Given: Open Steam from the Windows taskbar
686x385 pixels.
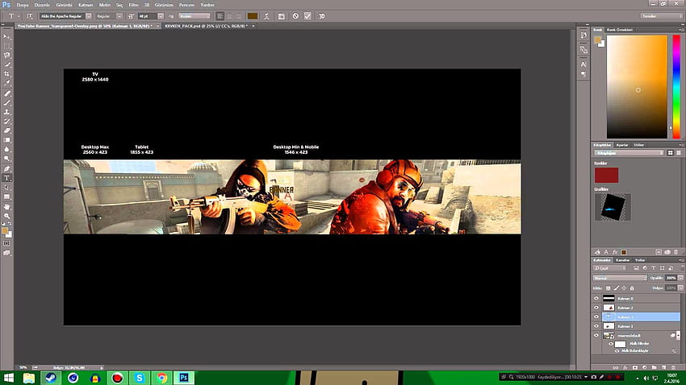Looking at the screenshot, I should tap(51, 378).
